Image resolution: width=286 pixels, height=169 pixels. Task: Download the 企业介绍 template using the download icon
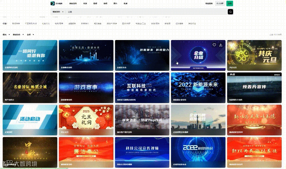click(x=221, y=45)
